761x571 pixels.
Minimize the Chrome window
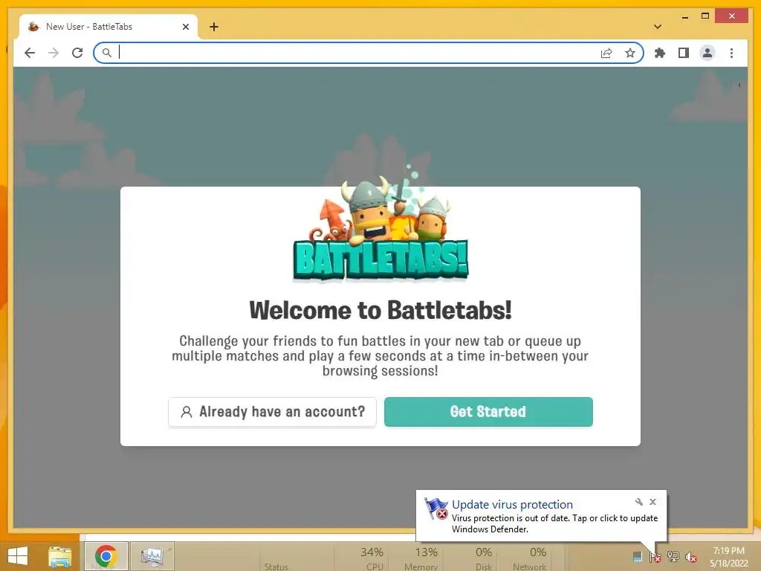click(x=684, y=16)
